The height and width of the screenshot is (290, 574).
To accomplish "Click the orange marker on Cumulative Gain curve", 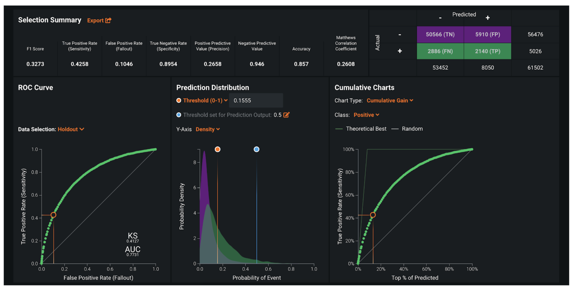I will [373, 215].
